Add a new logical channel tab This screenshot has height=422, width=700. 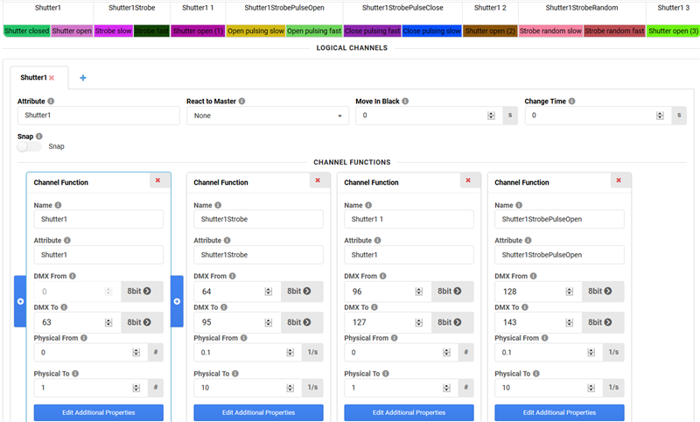[83, 78]
